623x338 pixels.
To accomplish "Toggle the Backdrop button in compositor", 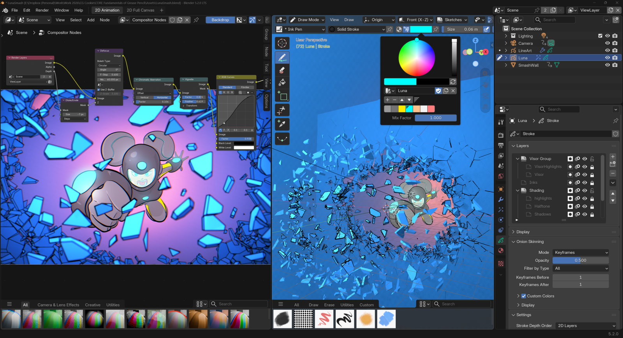I will point(220,20).
